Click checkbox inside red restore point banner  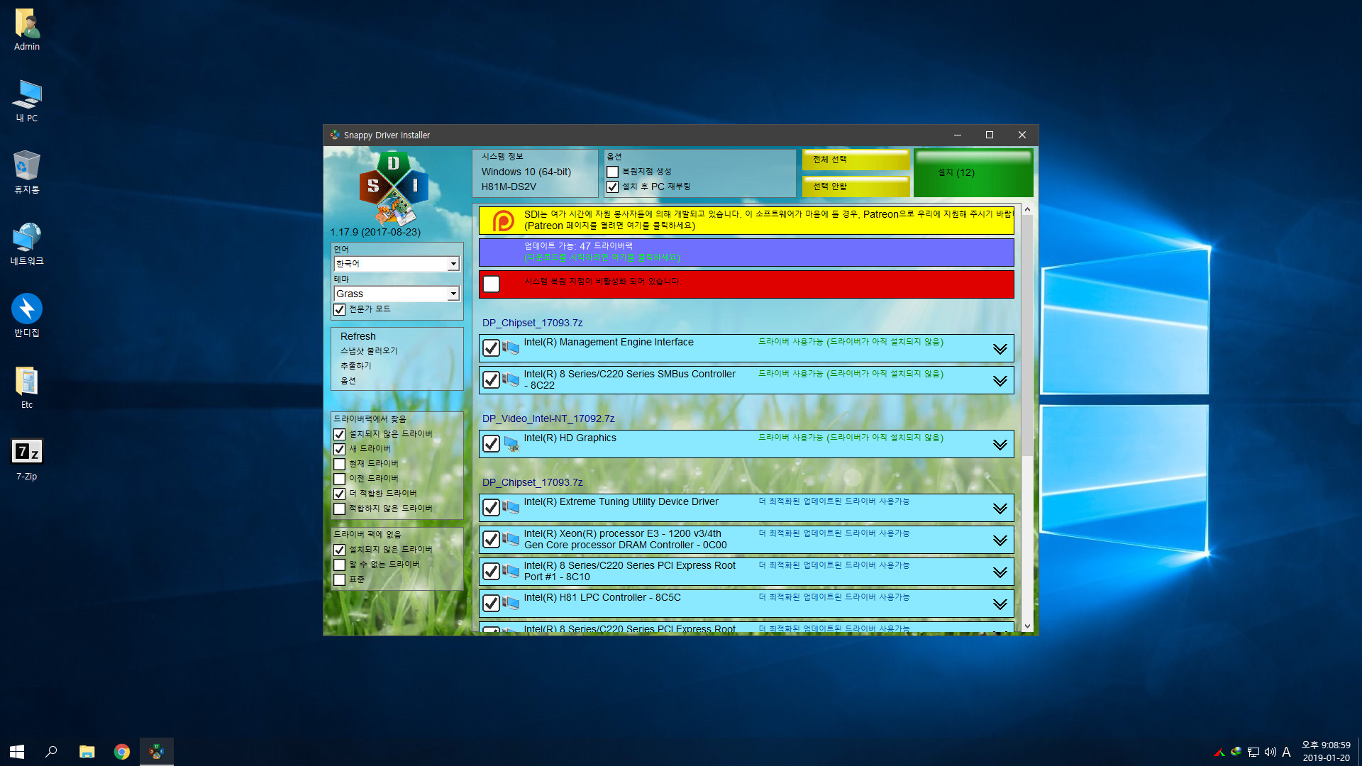[x=491, y=284]
